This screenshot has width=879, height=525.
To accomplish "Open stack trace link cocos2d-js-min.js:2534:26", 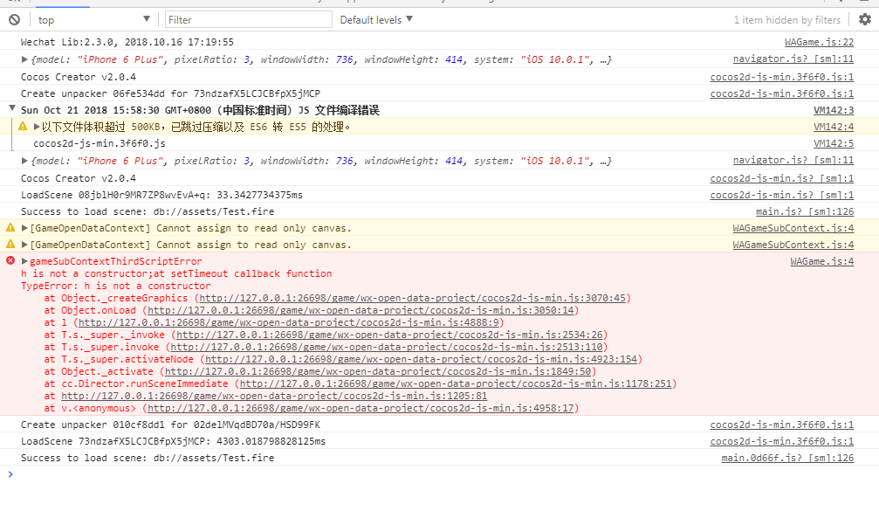I will pos(389,335).
